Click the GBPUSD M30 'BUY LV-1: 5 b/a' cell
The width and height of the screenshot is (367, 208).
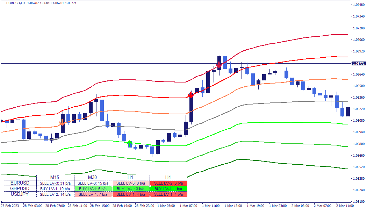click(x=93, y=189)
